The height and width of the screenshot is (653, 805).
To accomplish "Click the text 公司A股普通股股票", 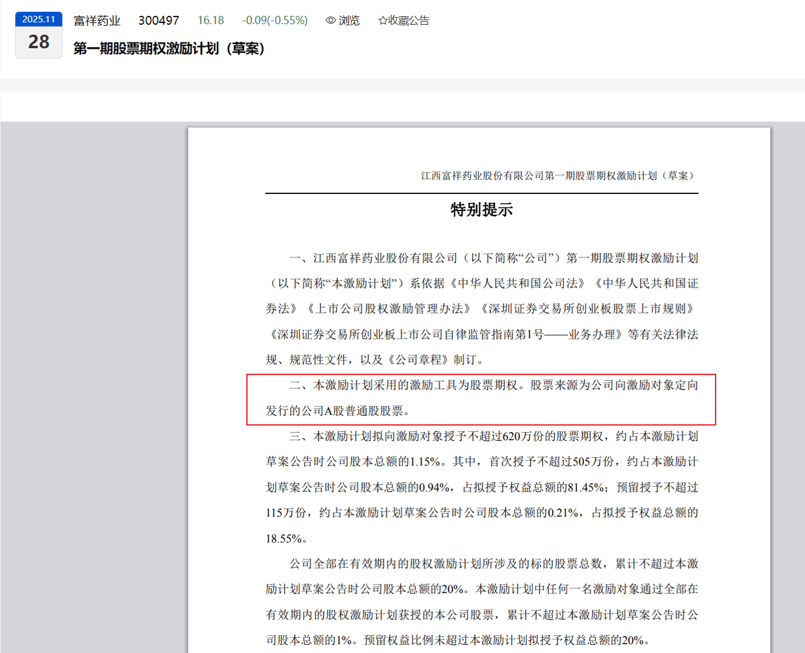I will tap(352, 411).
